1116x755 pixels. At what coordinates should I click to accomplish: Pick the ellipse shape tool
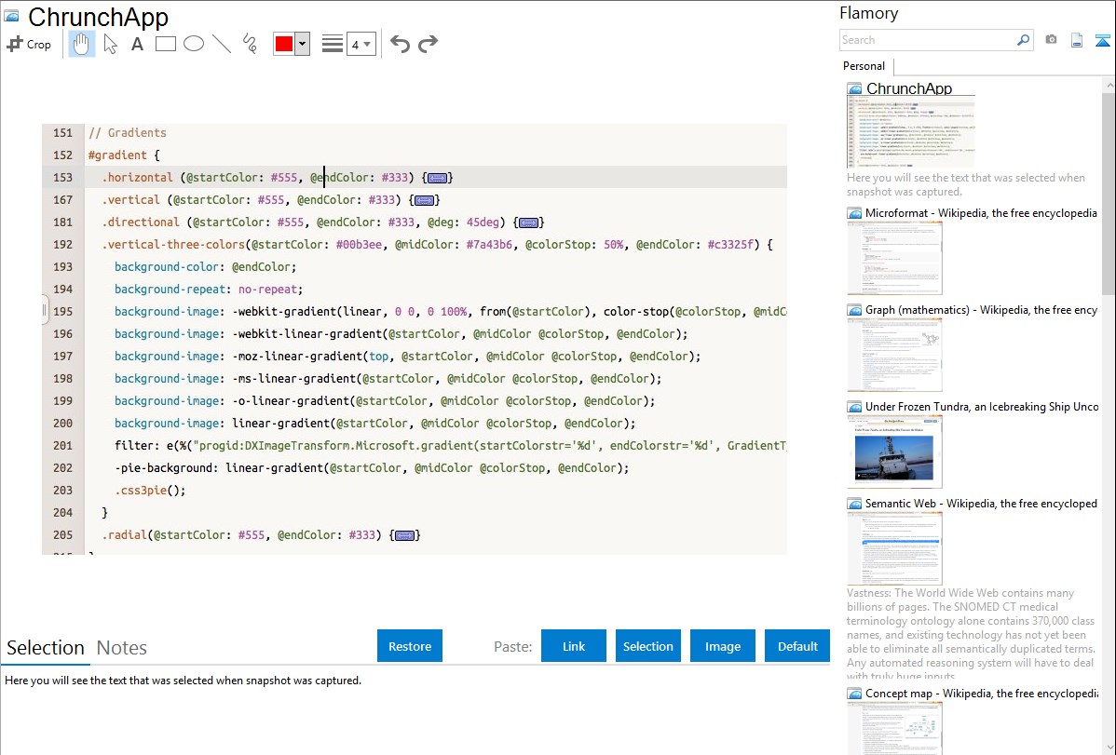coord(194,44)
